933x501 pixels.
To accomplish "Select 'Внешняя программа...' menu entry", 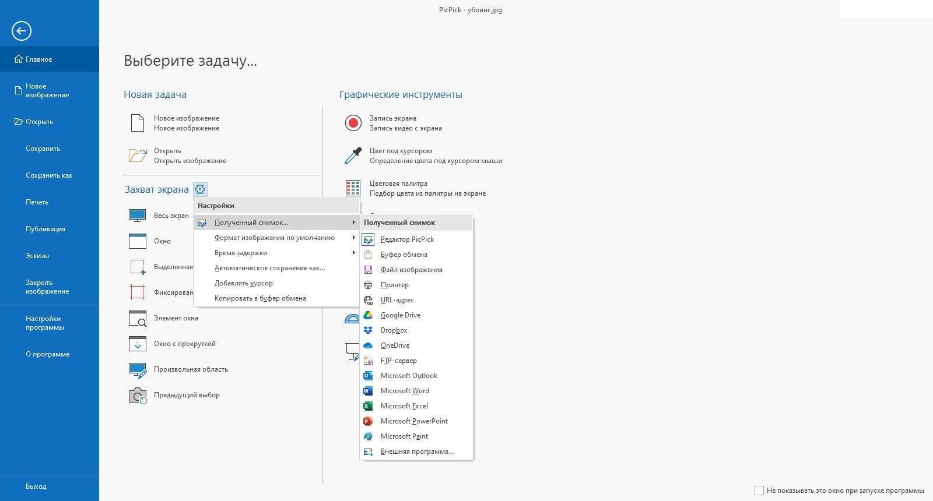I will click(x=416, y=451).
